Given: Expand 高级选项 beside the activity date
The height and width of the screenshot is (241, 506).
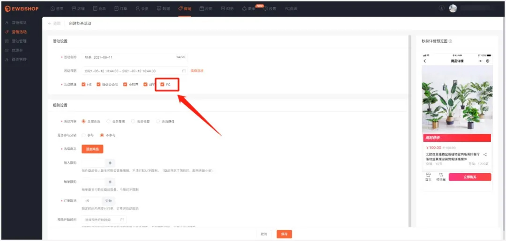Looking at the screenshot, I should pos(197,71).
